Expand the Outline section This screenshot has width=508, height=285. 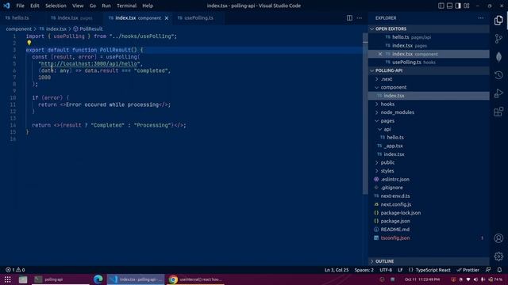[429, 261]
